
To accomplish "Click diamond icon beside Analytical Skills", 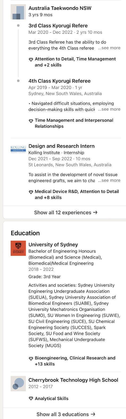I will (31, 399).
